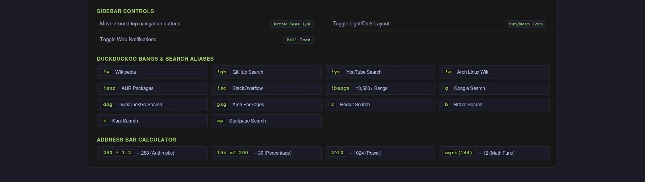Click the 'r' Reddit Search card
The image size is (645, 182).
tap(380, 104)
